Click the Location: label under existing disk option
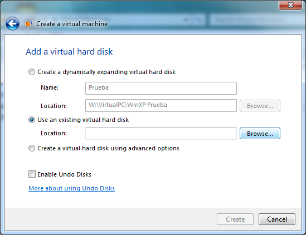This screenshot has width=306, height=235. (x=54, y=133)
